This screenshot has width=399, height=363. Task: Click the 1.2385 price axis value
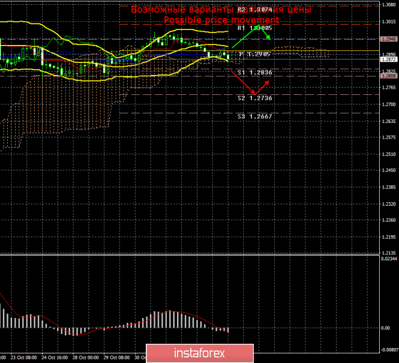pos(389,187)
